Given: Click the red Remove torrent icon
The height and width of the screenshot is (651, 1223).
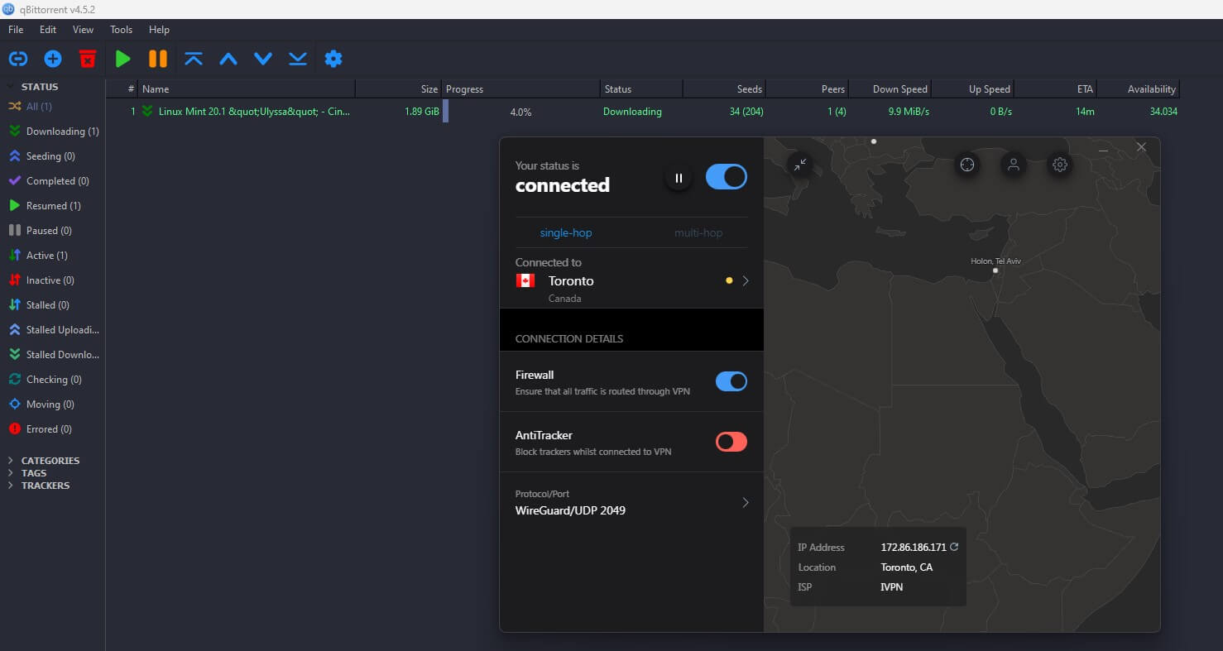Looking at the screenshot, I should 88,59.
